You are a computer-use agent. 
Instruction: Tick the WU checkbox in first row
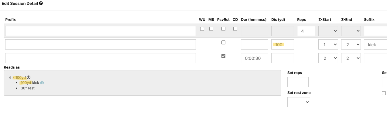click(x=202, y=29)
